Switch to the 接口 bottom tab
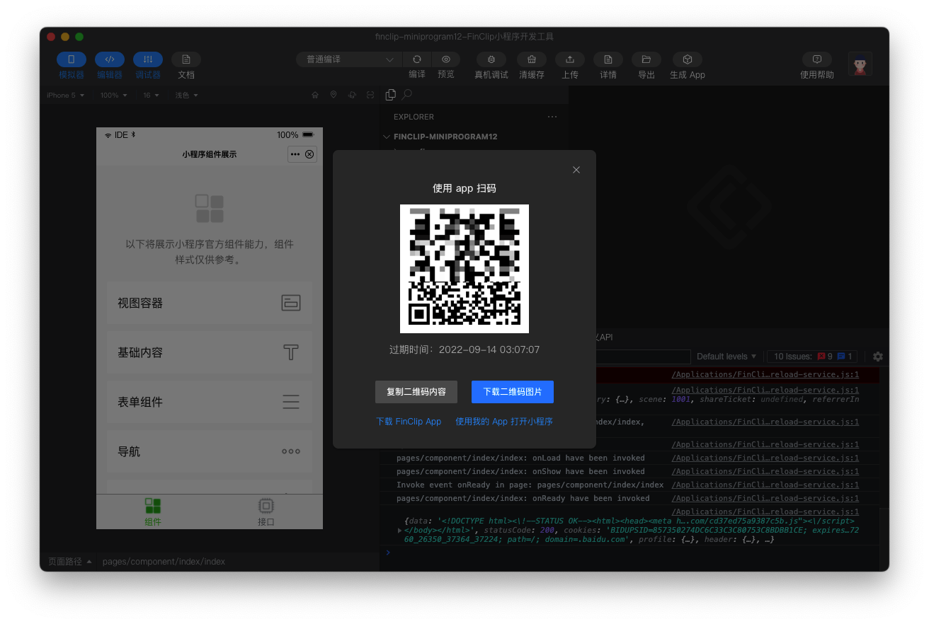The image size is (929, 624). (266, 512)
